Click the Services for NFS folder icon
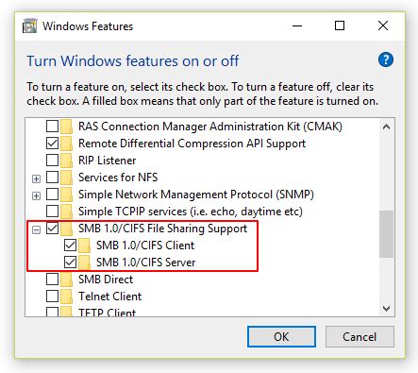This screenshot has width=418, height=373. [x=66, y=178]
